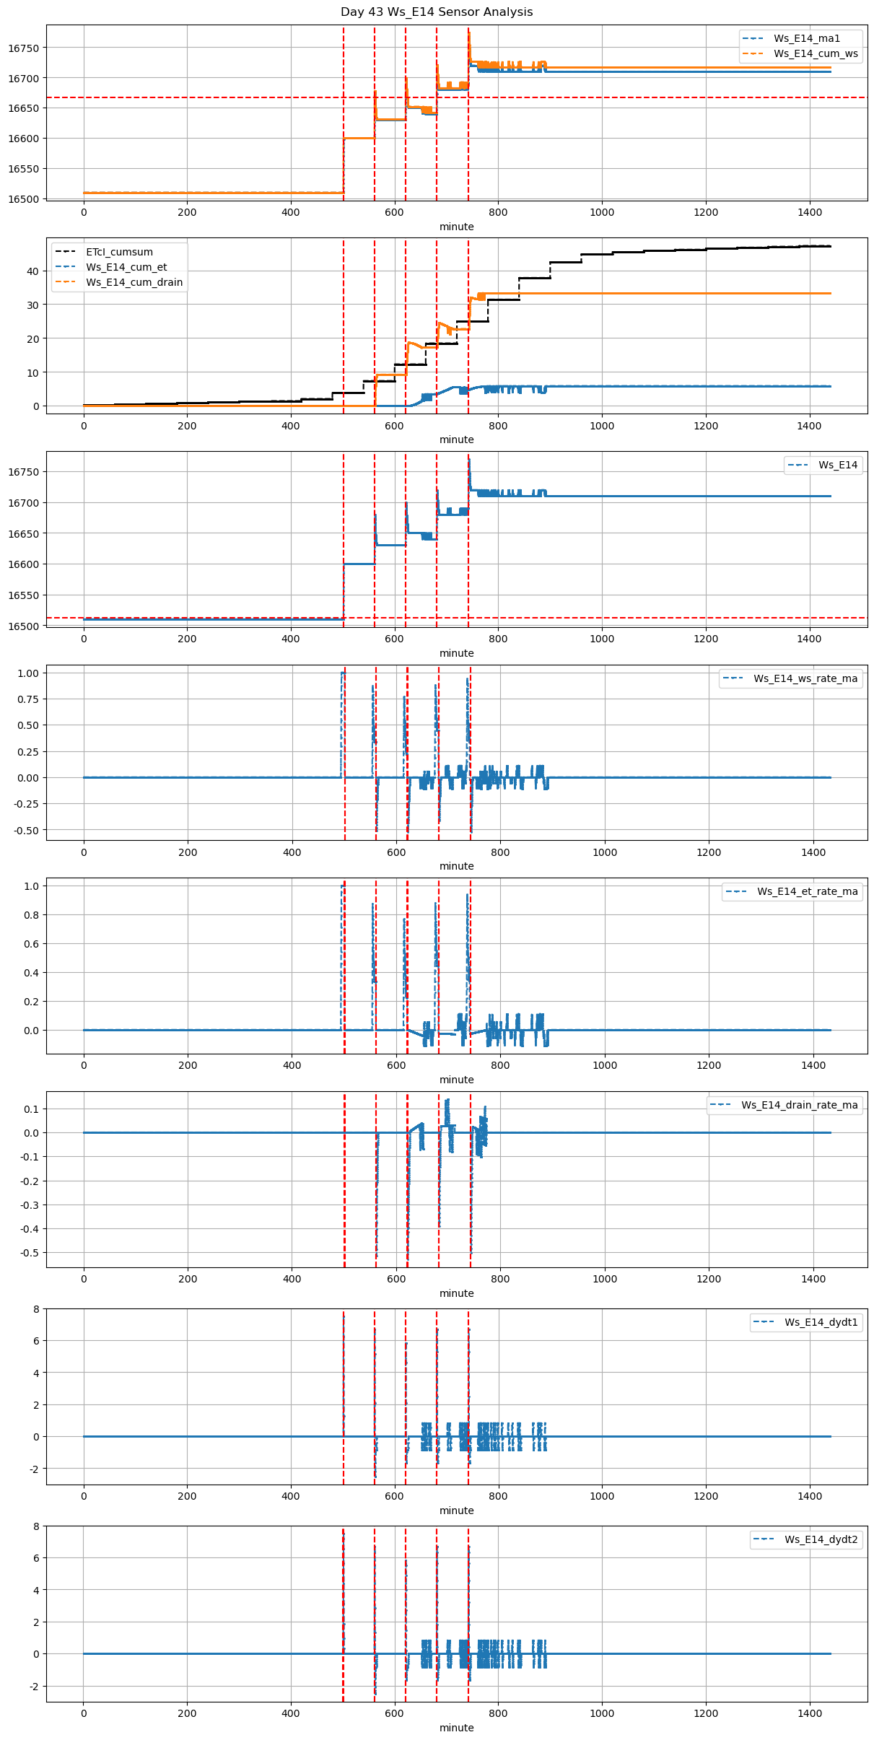Click the black dashed sample beside ETcI_cumsum
The width and height of the screenshot is (874, 1740).
click(x=65, y=252)
